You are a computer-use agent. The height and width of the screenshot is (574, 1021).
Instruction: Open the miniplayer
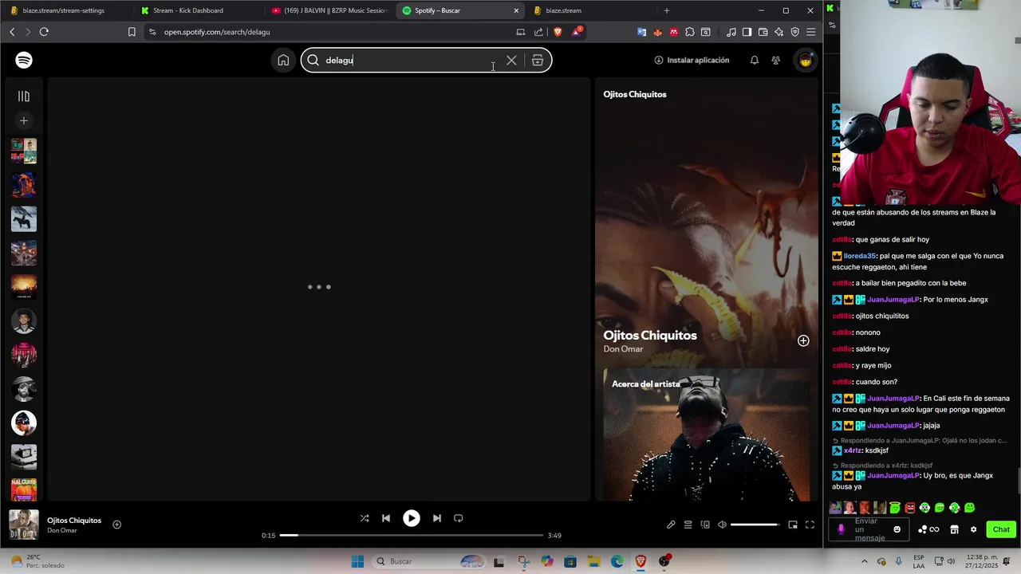point(793,525)
